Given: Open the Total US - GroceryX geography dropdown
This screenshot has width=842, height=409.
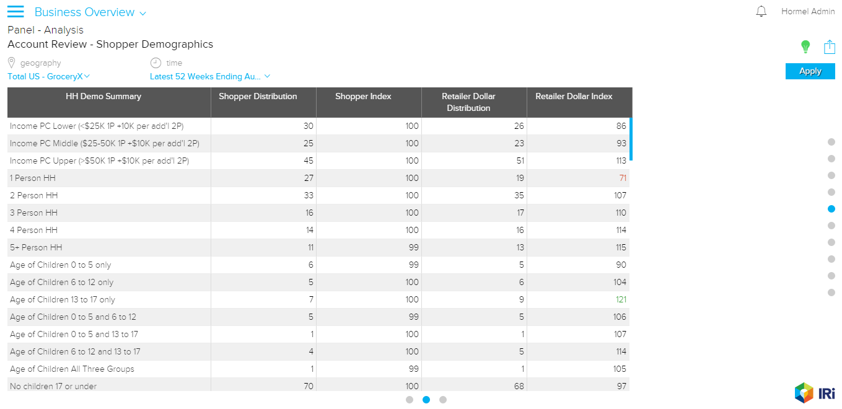Looking at the screenshot, I should pos(49,76).
